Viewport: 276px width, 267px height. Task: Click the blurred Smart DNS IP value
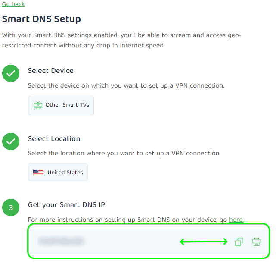coord(61,242)
